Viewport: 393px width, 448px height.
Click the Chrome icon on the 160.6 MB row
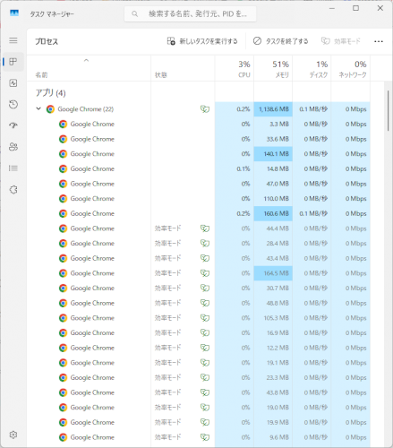pyautogui.click(x=63, y=214)
